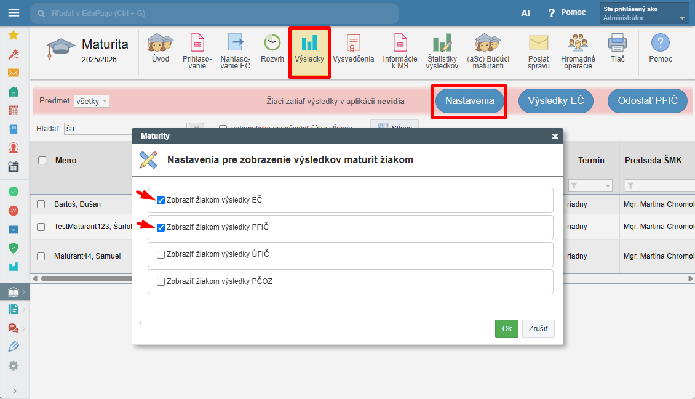Open the blue briefcase sidebar icon
This screenshot has width=695, height=399.
[x=14, y=229]
